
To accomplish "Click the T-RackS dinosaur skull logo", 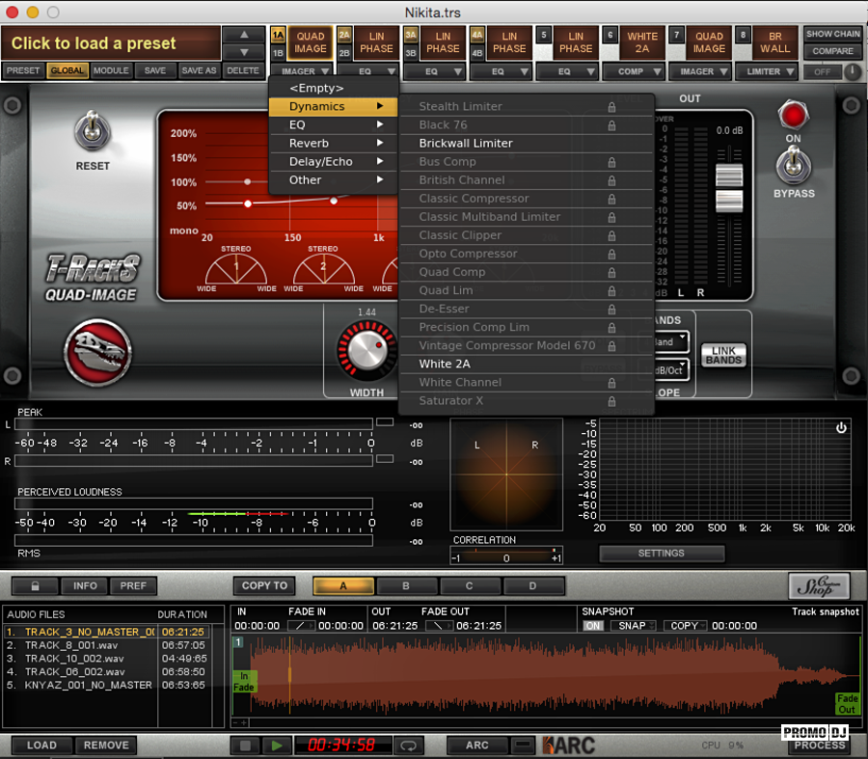I will (98, 352).
